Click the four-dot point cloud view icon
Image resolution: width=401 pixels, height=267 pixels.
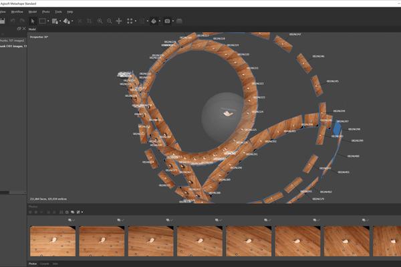[130, 21]
